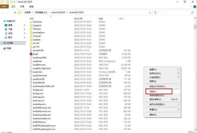Click the scrollbar down arrow
The height and width of the screenshot is (133, 197).
(195, 130)
